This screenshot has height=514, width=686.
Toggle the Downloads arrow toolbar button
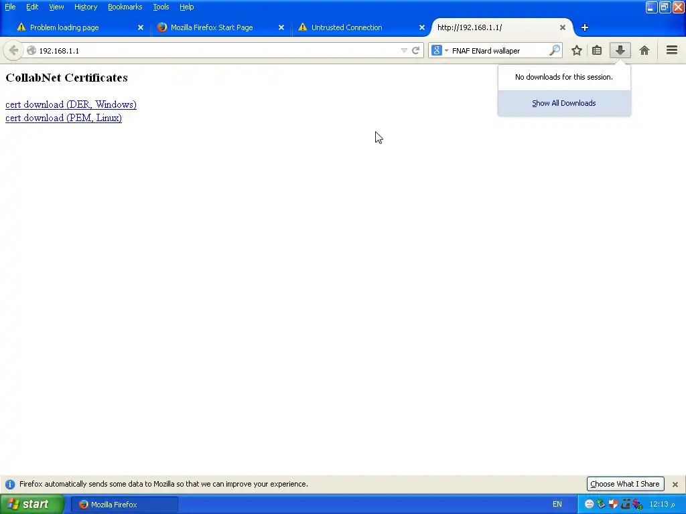620,51
